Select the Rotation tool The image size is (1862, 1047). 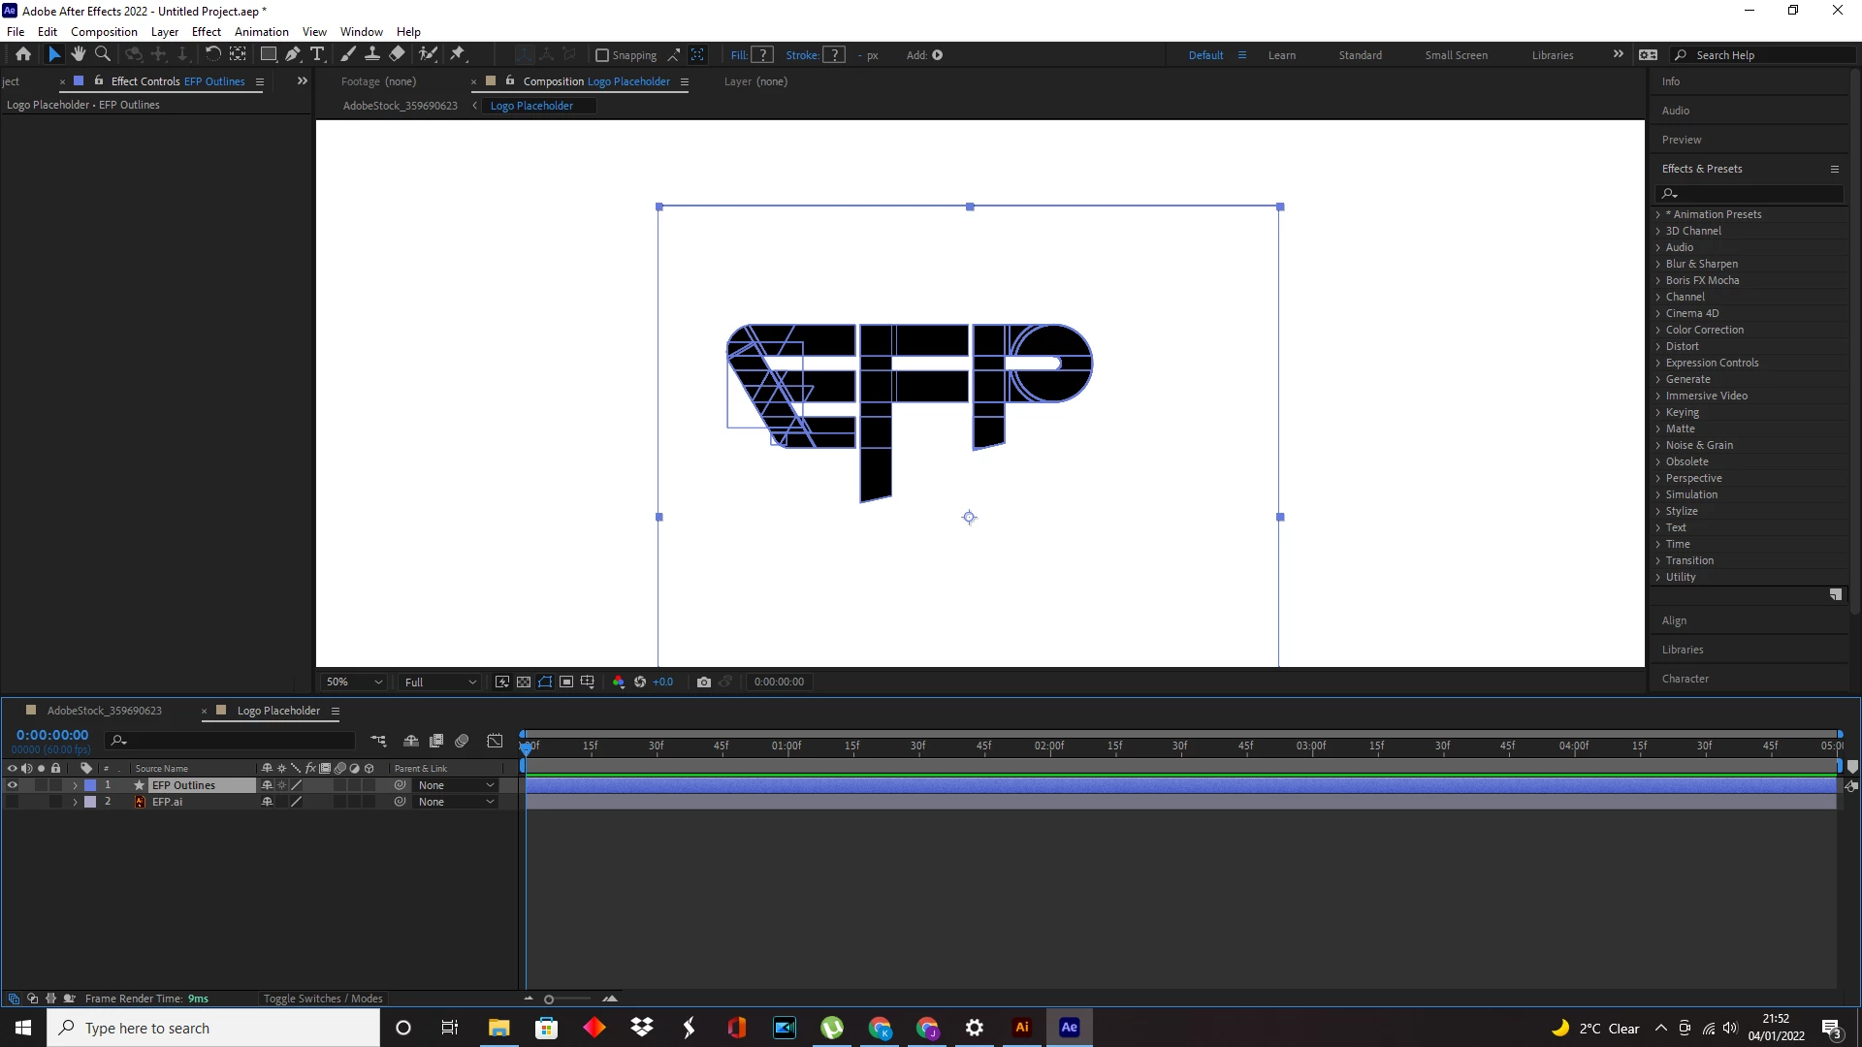pos(212,54)
